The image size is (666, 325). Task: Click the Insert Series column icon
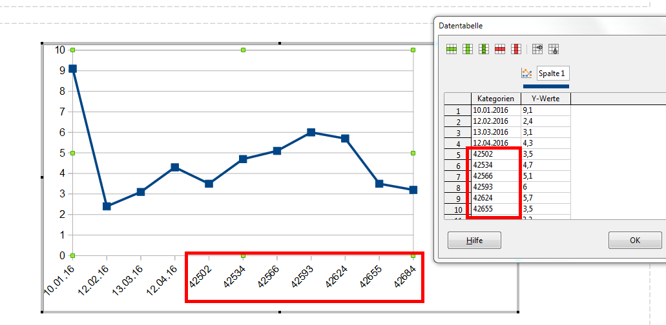[x=468, y=49]
